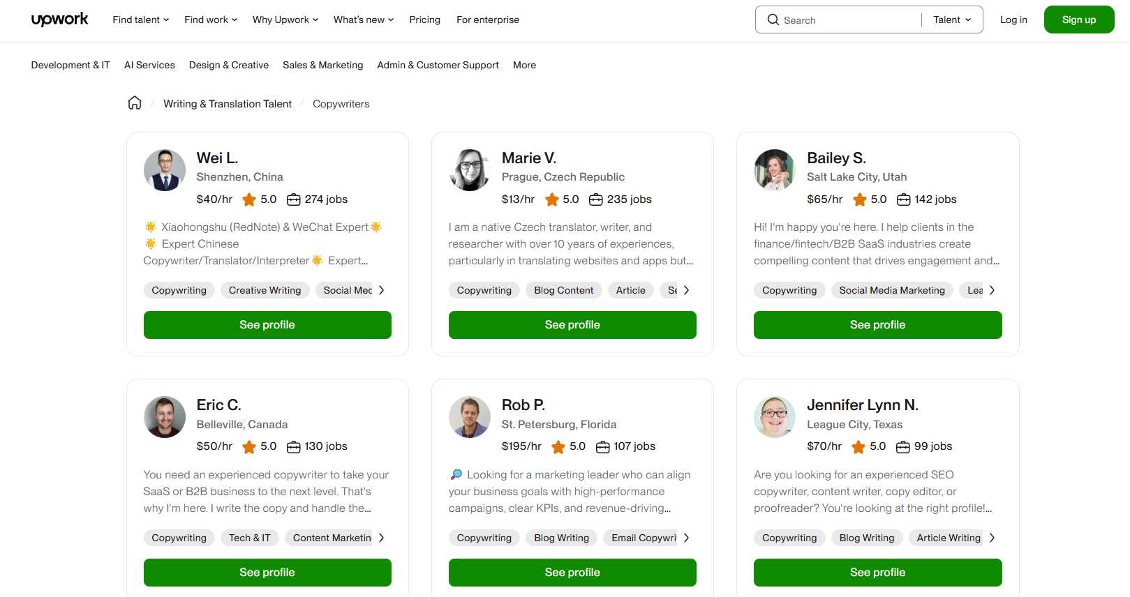
Task: Click the Upwork logo
Action: (x=60, y=20)
